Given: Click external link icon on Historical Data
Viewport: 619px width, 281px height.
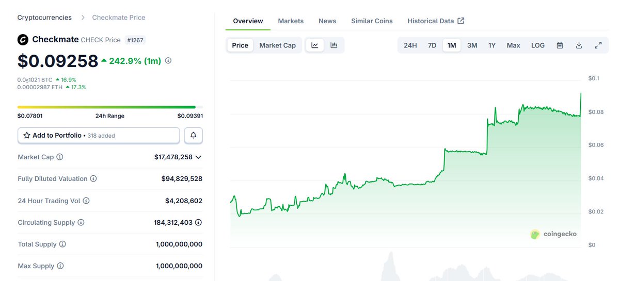Looking at the screenshot, I should (461, 21).
